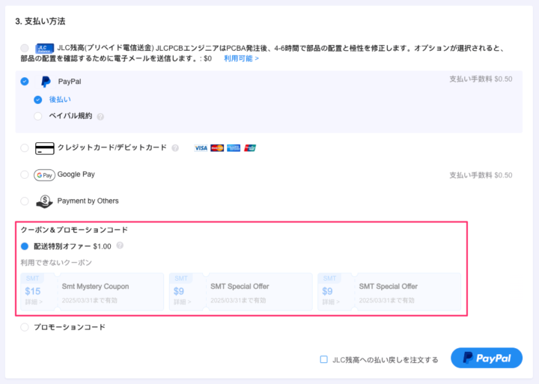Click the PayPal logo icon in payment list
This screenshot has width=539, height=384.
coord(46,82)
